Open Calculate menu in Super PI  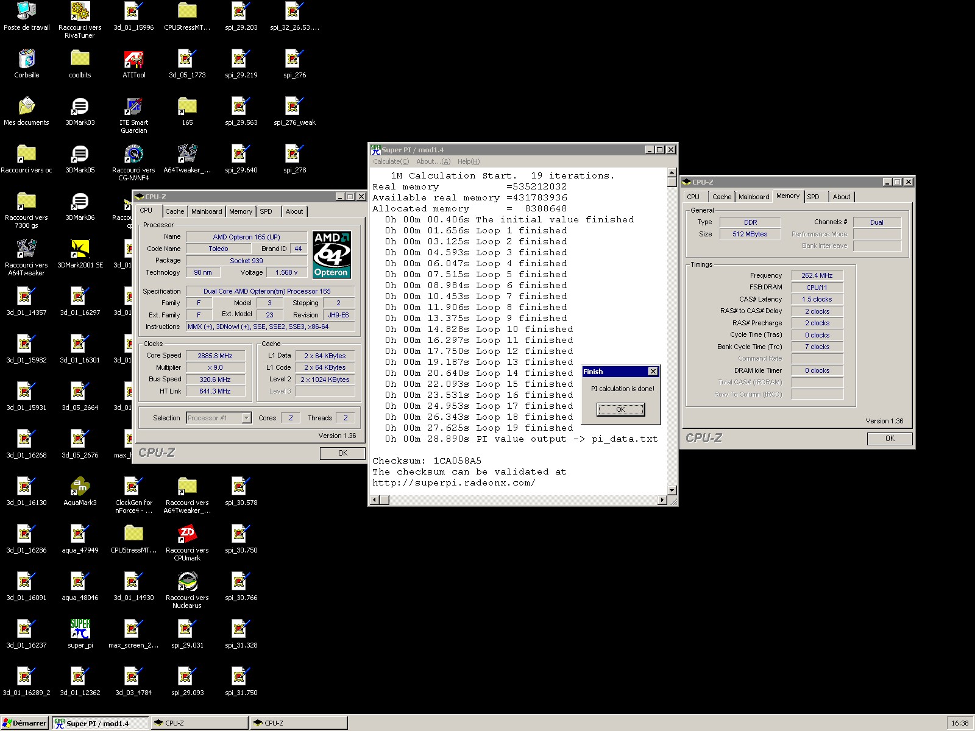(x=391, y=161)
